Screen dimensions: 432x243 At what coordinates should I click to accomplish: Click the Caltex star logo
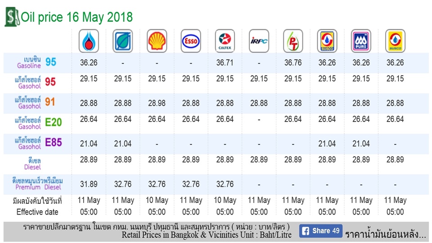(225, 41)
